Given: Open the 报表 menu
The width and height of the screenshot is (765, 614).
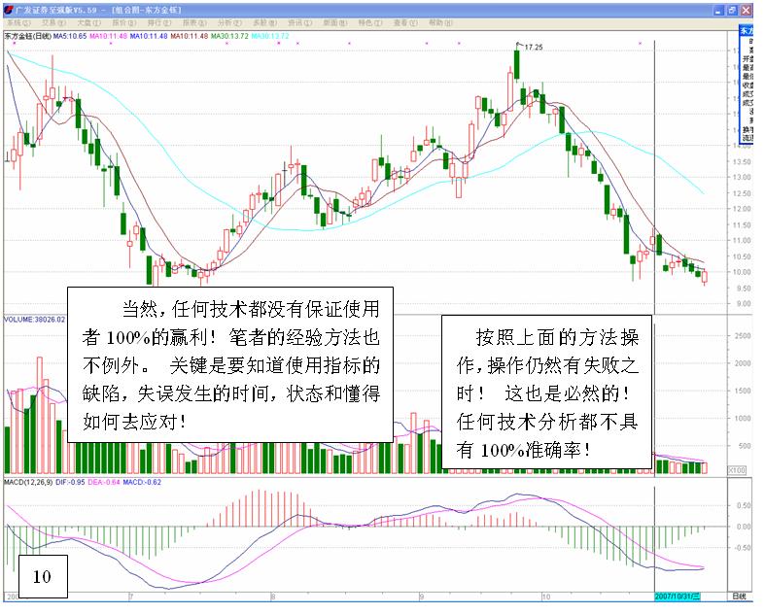Looking at the screenshot, I should pyautogui.click(x=194, y=23).
